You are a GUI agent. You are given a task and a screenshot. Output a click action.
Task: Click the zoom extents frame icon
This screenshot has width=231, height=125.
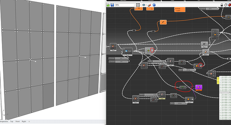(138, 5)
